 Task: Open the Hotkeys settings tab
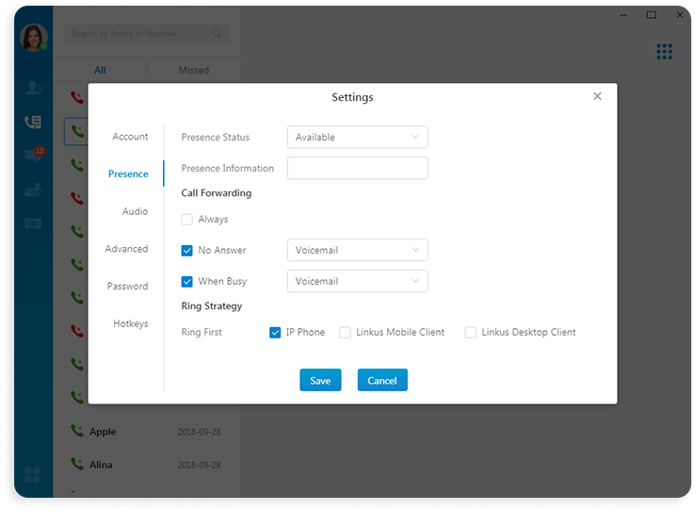(x=130, y=324)
